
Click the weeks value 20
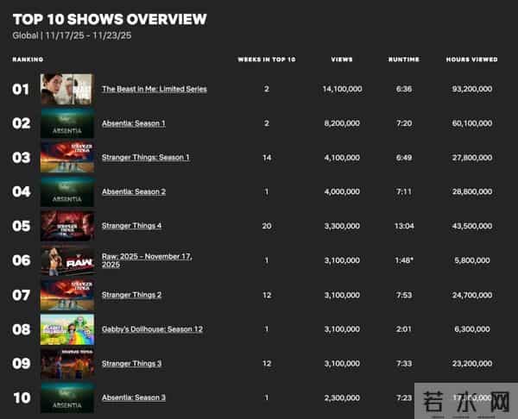click(x=267, y=226)
